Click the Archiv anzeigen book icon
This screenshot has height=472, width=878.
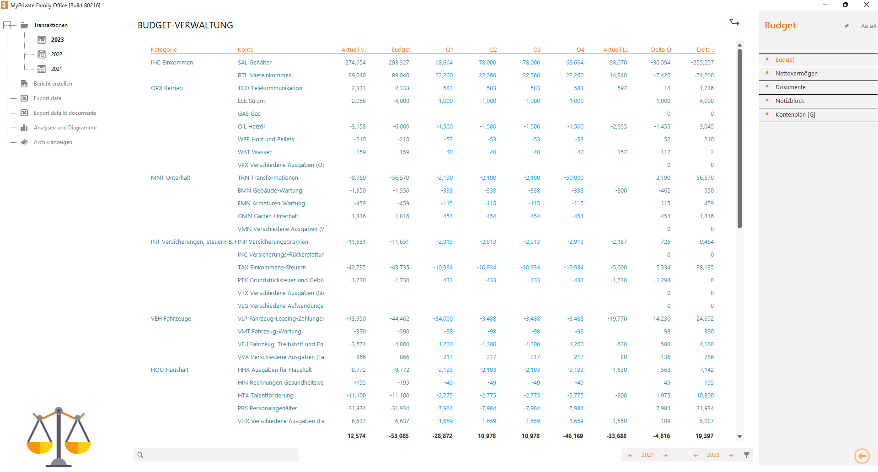[24, 142]
